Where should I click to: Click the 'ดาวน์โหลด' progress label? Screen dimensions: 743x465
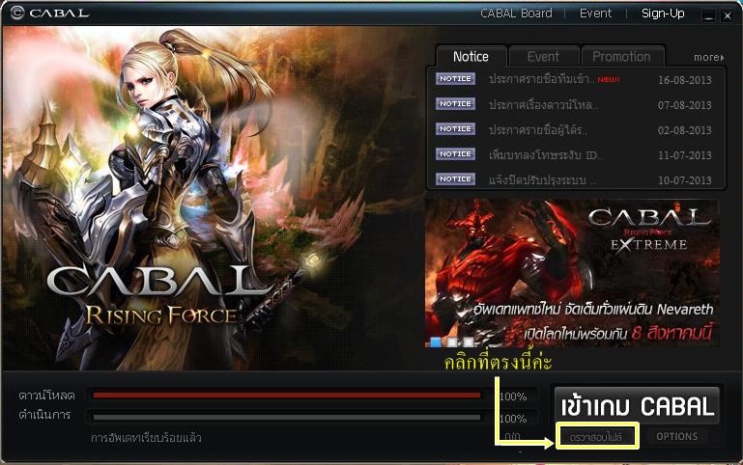[x=46, y=395]
